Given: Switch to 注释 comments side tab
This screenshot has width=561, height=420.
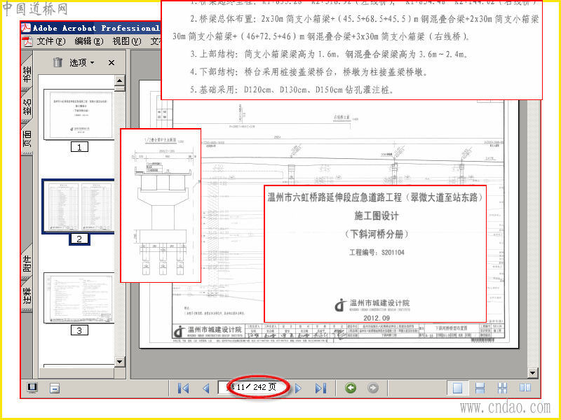Looking at the screenshot, I should click(x=27, y=294).
